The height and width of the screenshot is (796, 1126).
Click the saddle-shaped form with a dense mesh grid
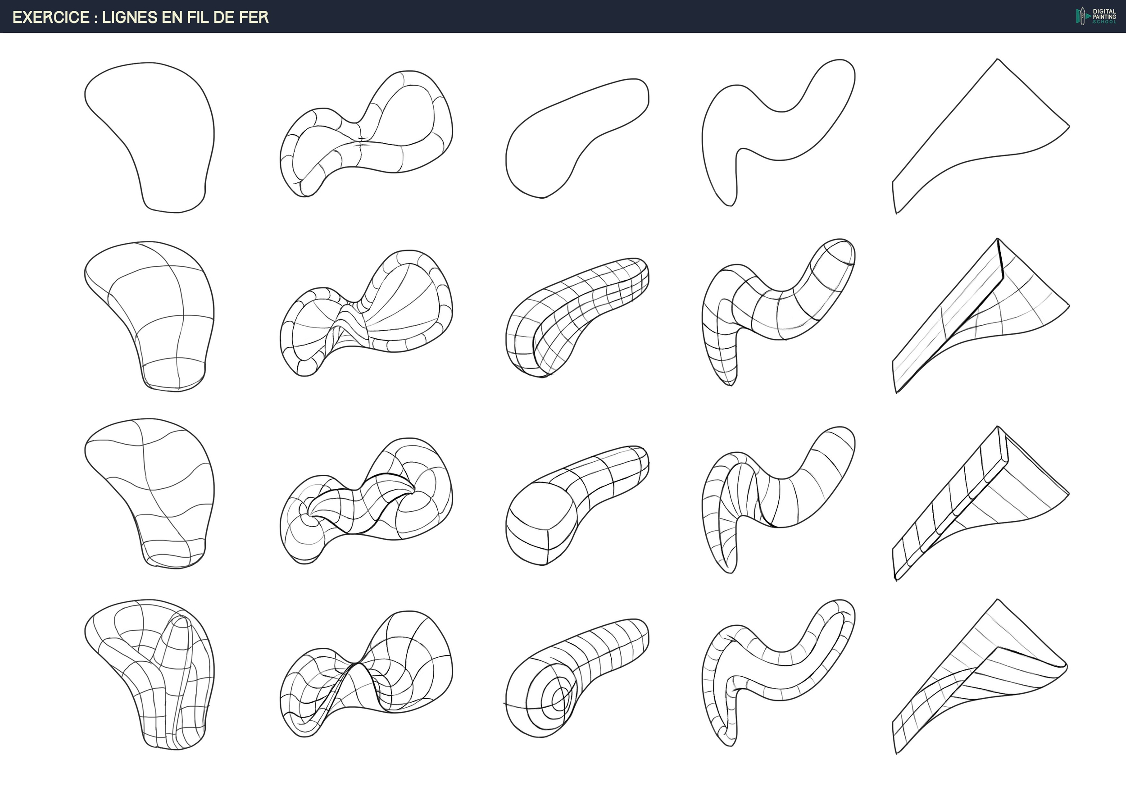point(365,674)
